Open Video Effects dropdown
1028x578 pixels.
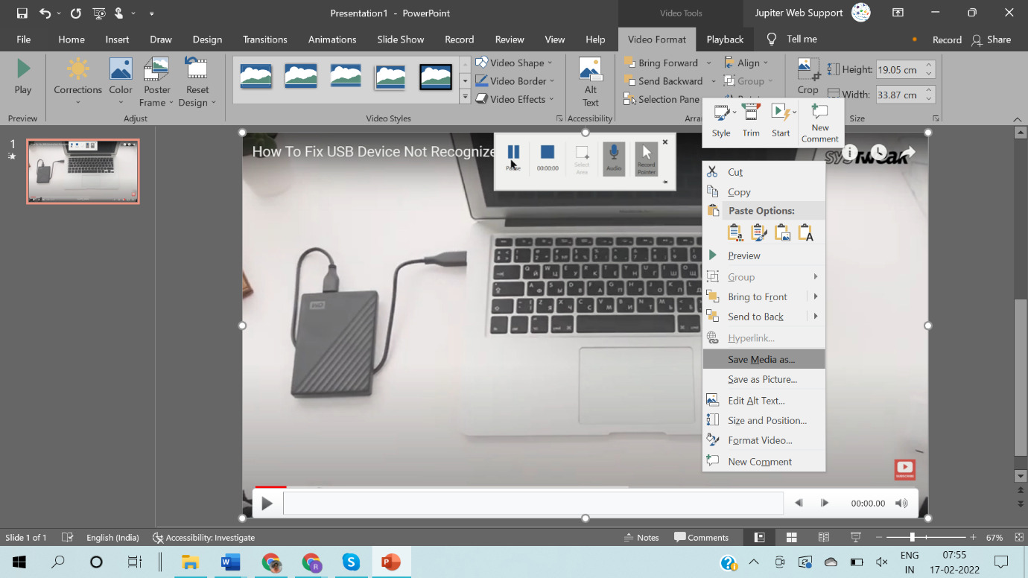tap(515, 99)
